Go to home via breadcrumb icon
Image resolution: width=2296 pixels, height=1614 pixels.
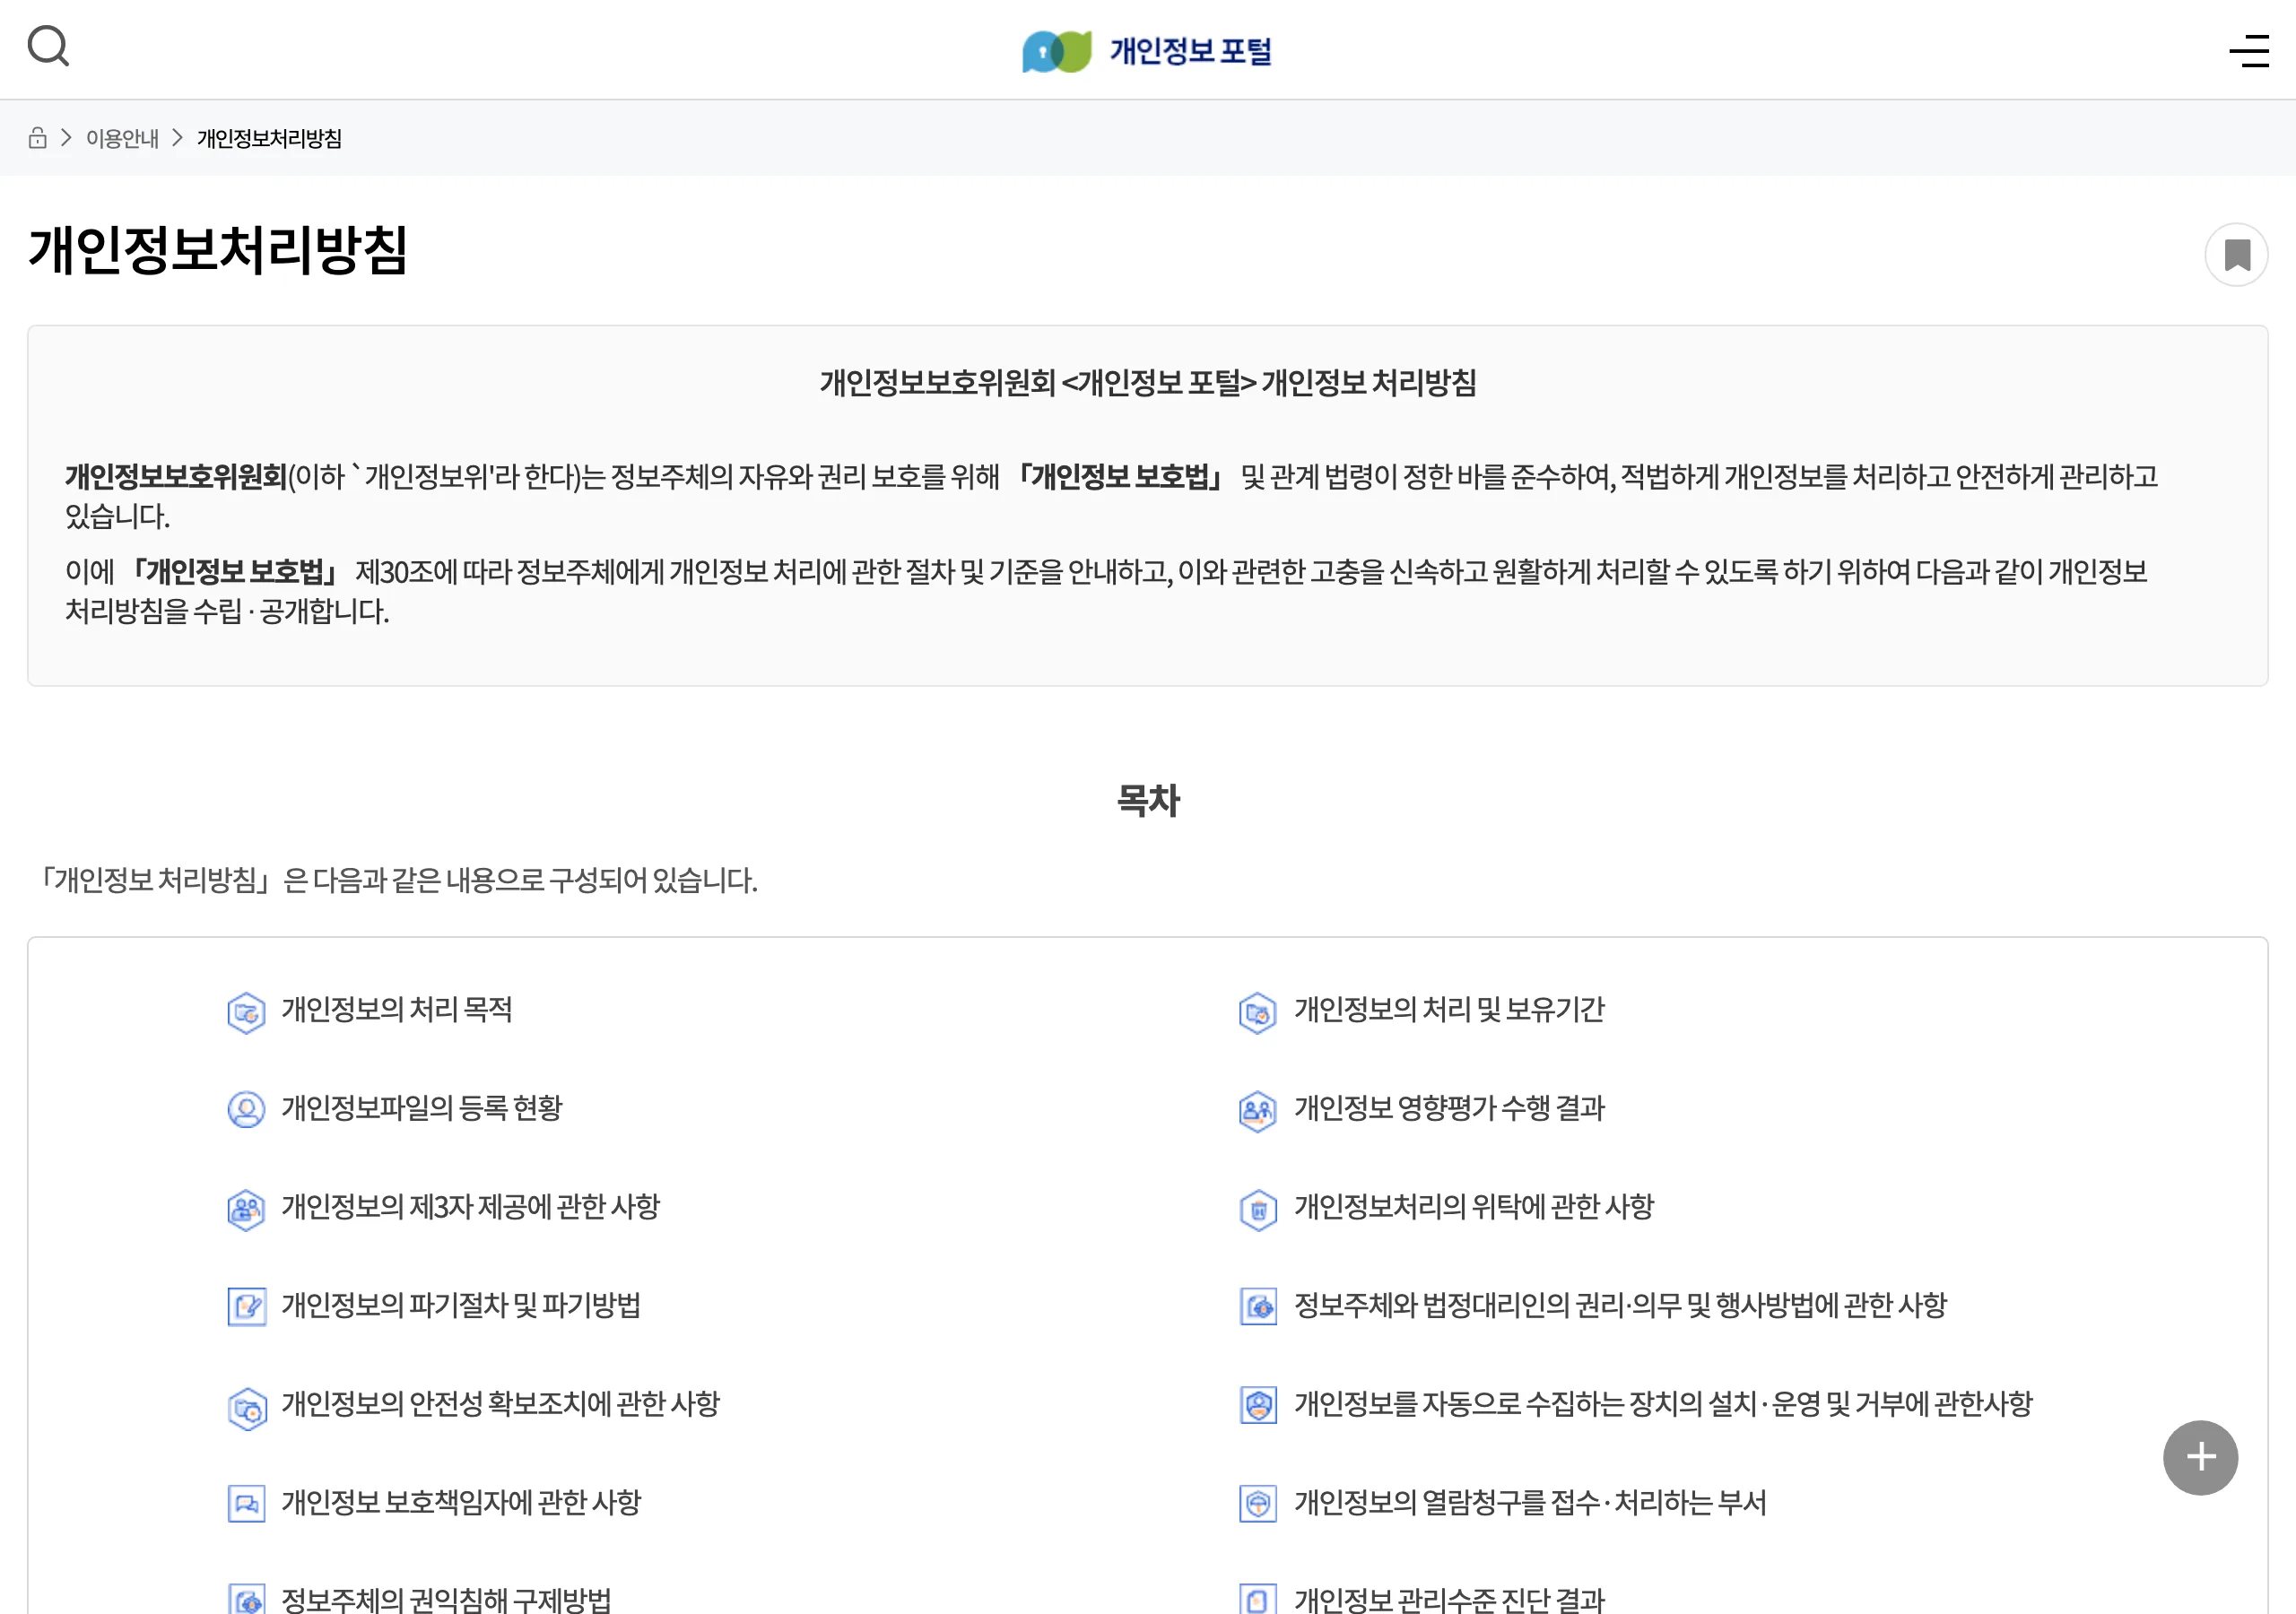coord(38,138)
